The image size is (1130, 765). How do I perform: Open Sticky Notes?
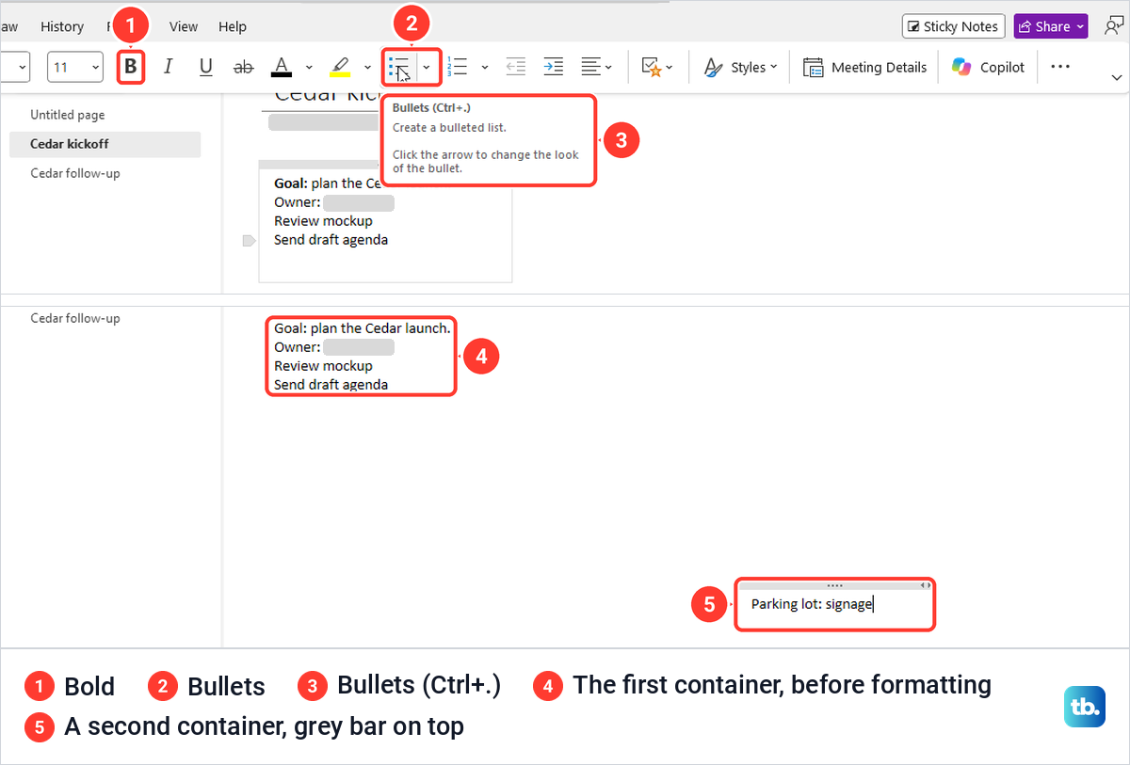(x=953, y=26)
